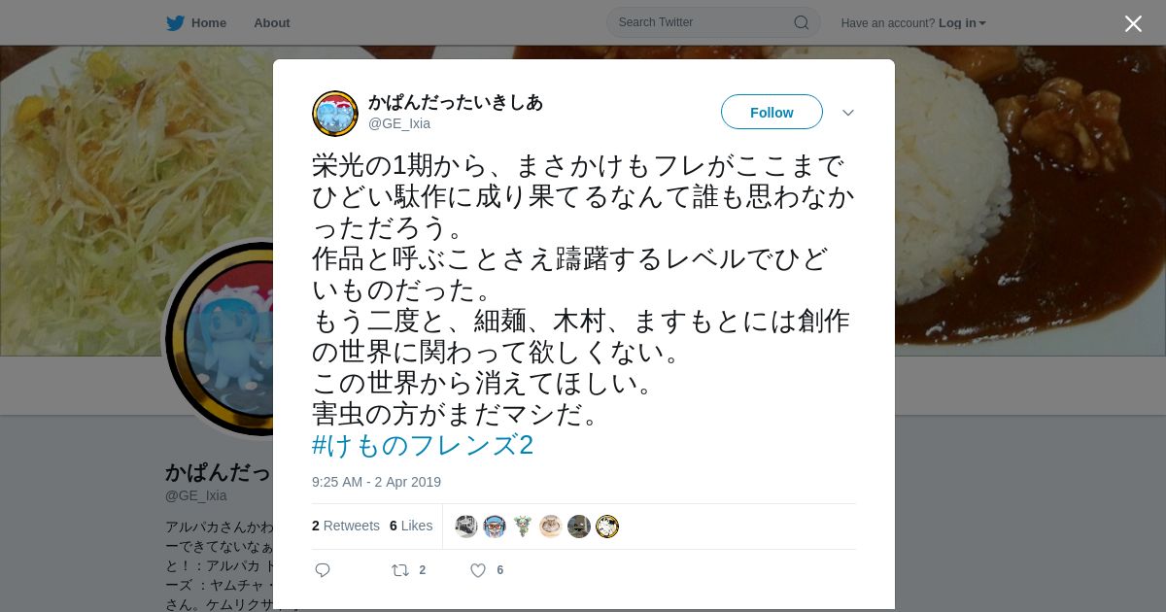Open the About page
Viewport: 1166px width, 612px height.
pos(272,23)
